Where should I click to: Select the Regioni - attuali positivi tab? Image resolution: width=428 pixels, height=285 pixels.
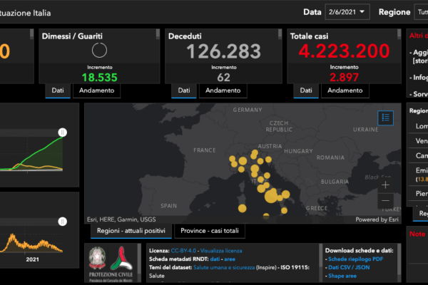131,231
